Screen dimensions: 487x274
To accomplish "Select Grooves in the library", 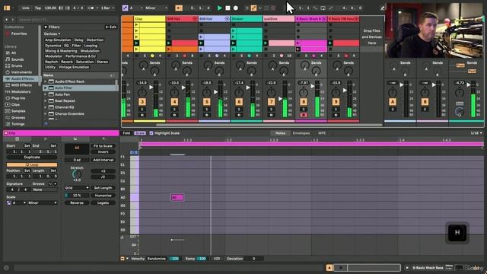I will click(18, 117).
